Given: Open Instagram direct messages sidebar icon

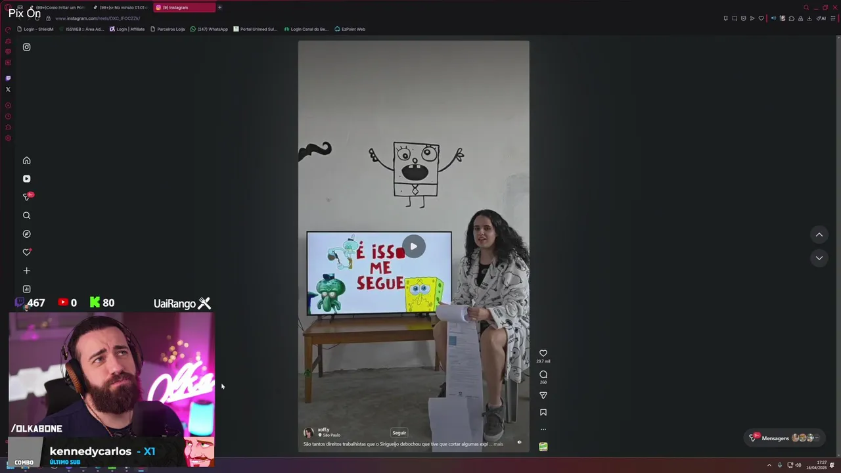Looking at the screenshot, I should (x=27, y=196).
